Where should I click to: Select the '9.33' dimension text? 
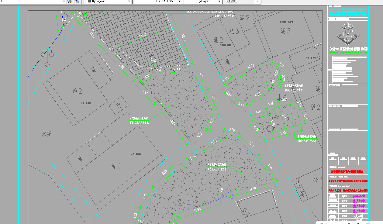coord(283,133)
